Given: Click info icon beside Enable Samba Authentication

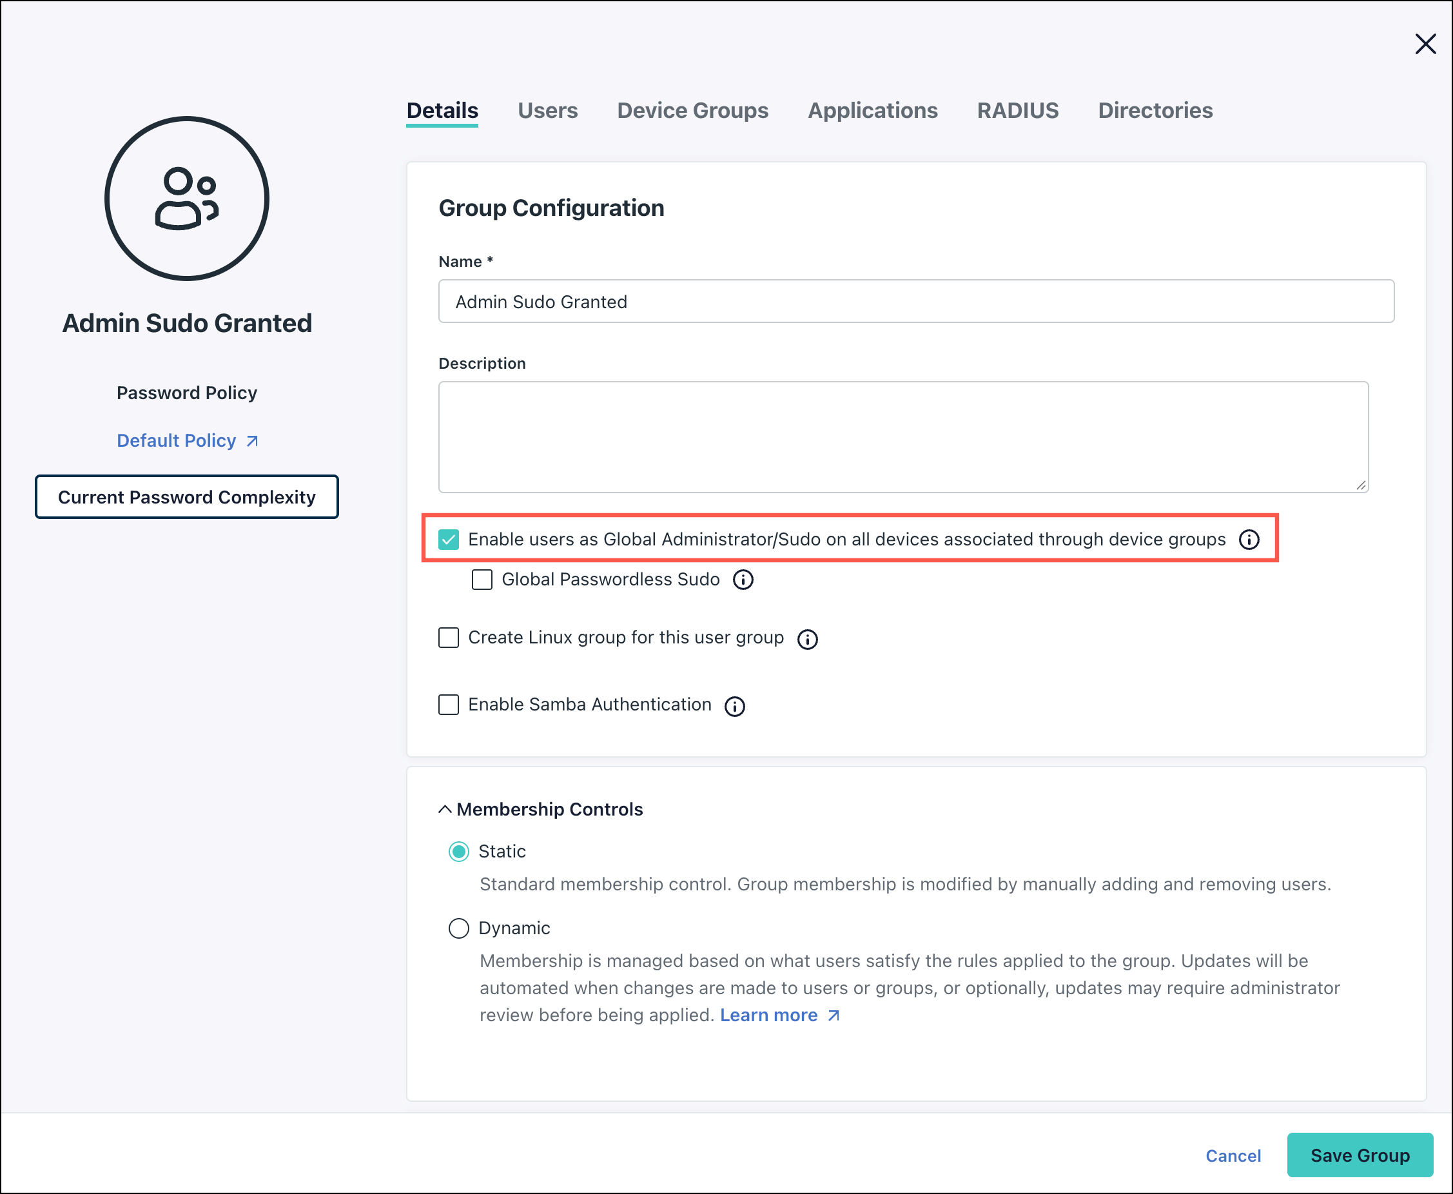Looking at the screenshot, I should [x=734, y=706].
